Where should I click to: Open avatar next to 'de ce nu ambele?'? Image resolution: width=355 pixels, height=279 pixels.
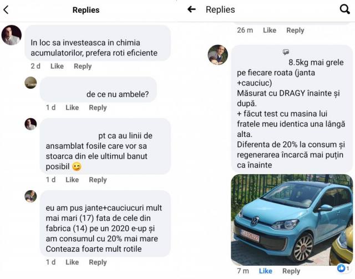(31, 83)
